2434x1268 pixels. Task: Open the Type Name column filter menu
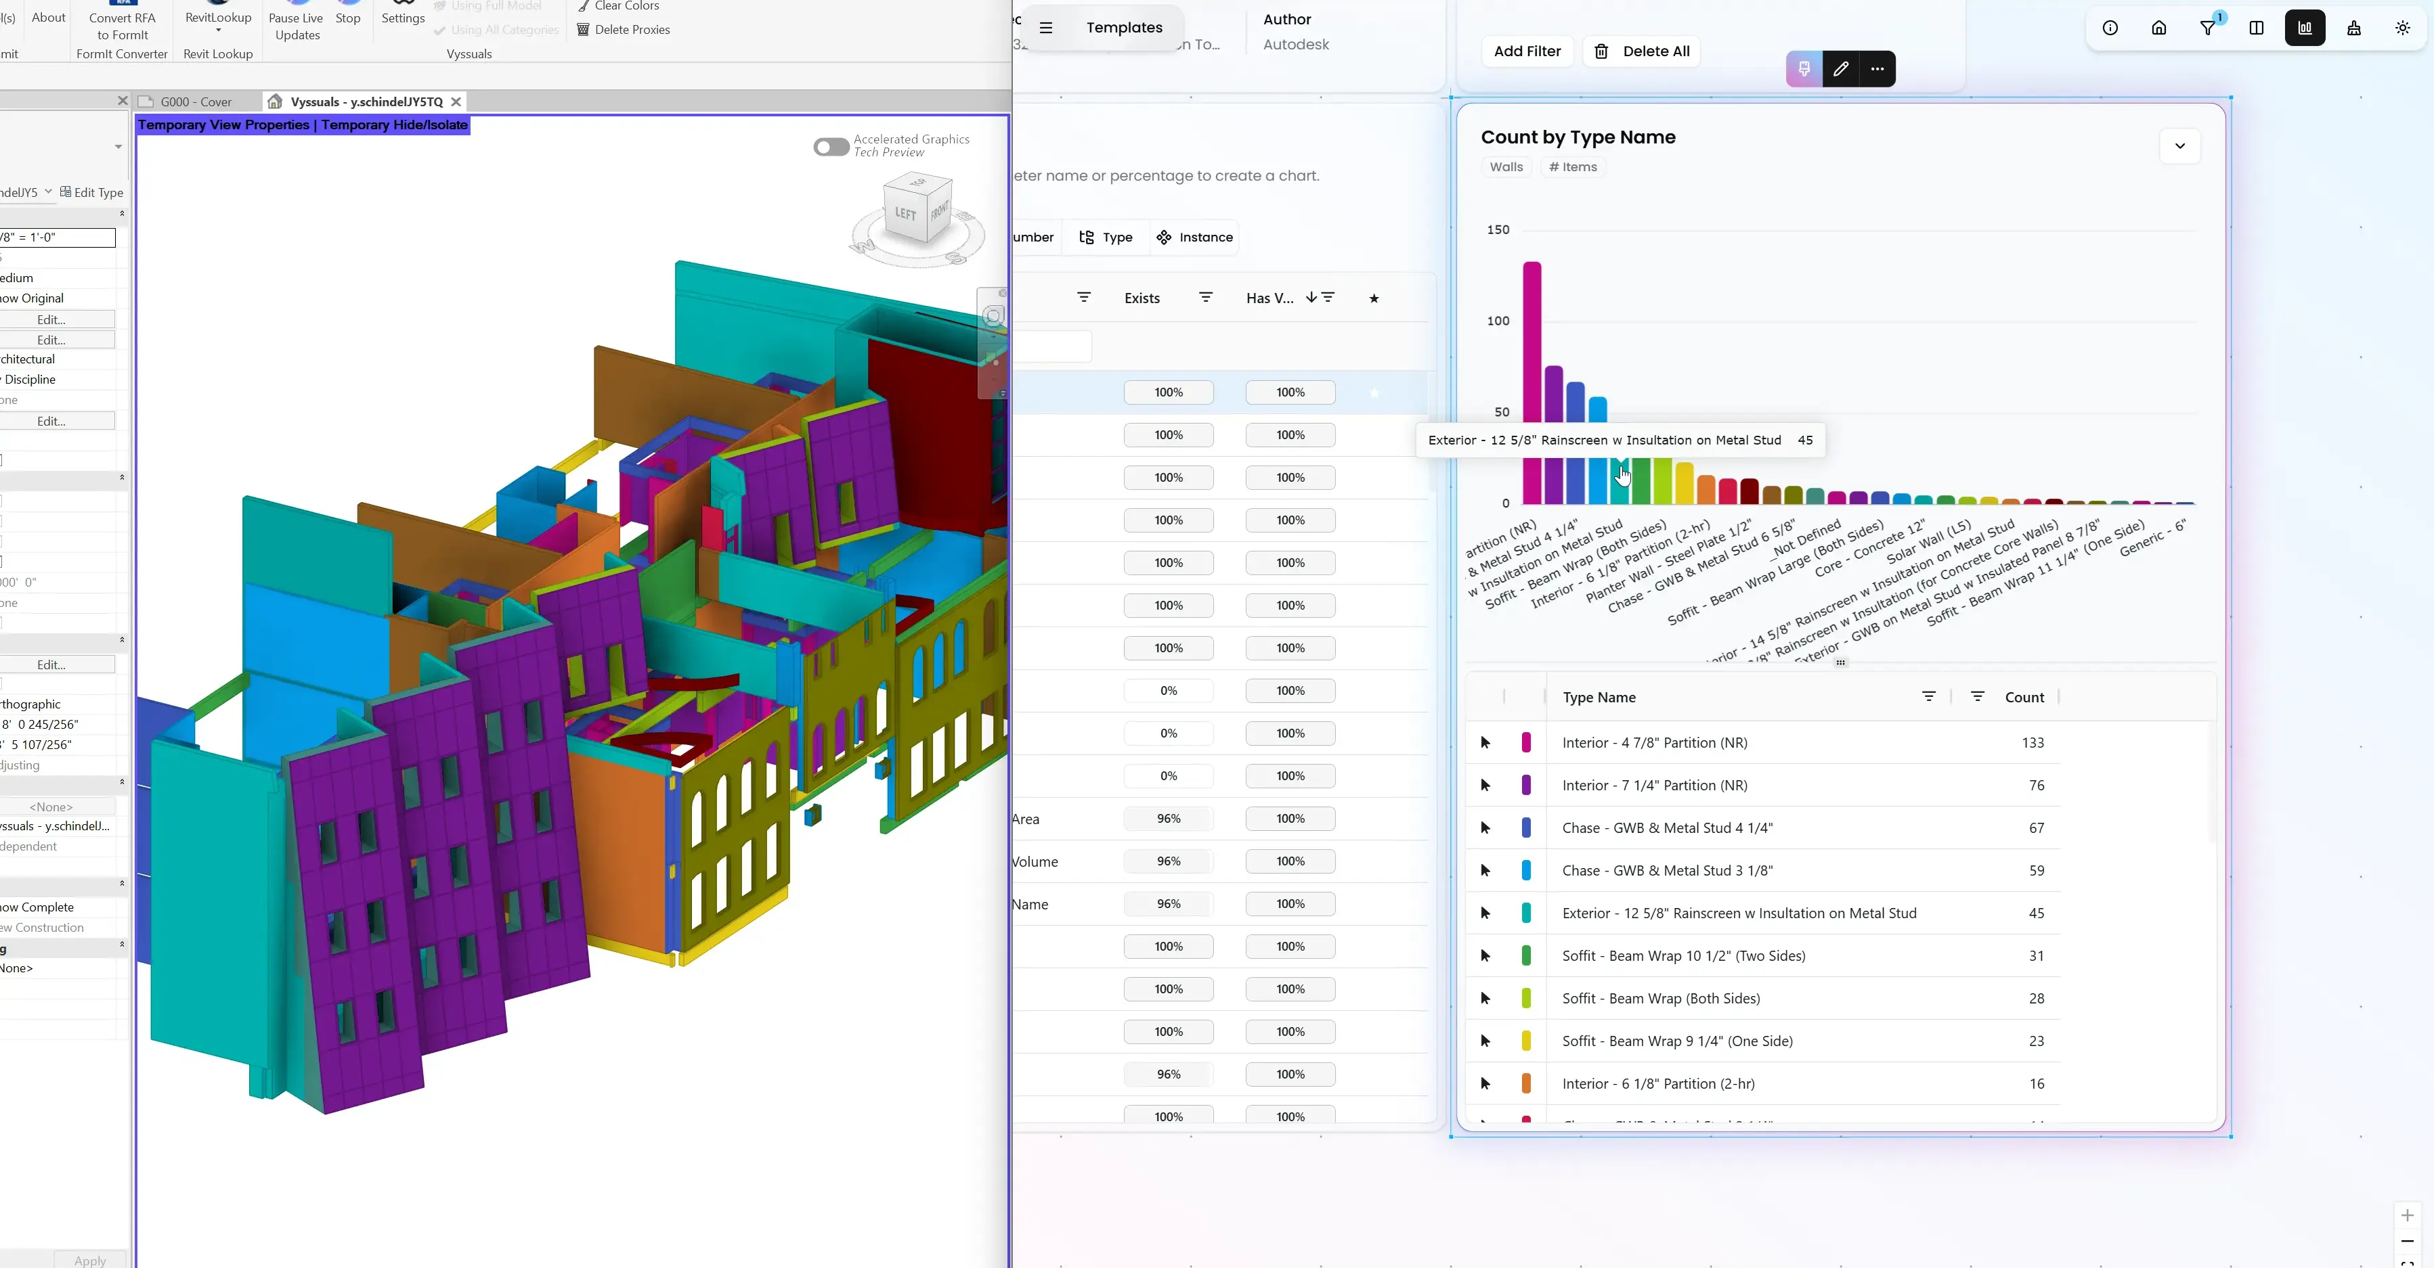click(x=1928, y=697)
